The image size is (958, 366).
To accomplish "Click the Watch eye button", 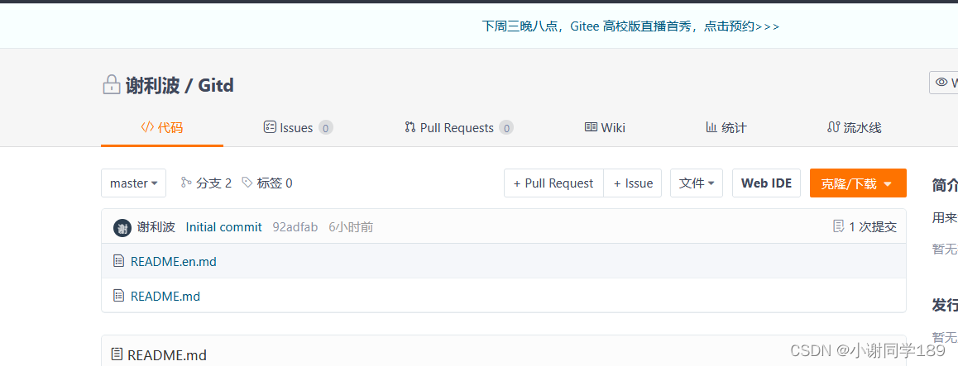I will pos(945,83).
